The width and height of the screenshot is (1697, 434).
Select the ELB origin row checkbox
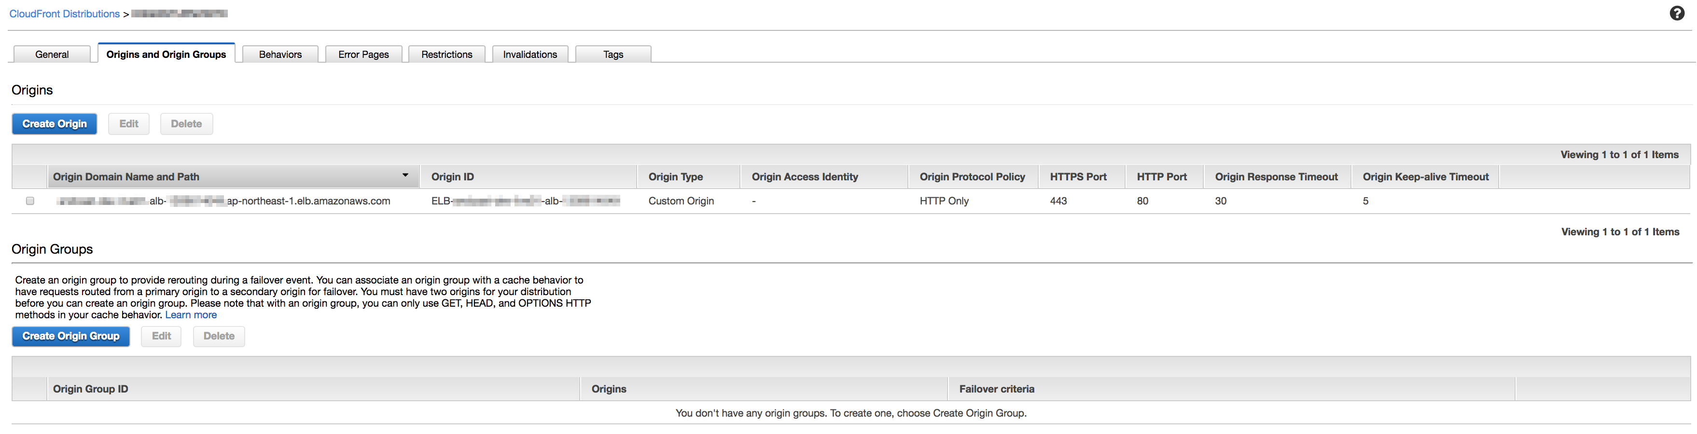[x=29, y=201]
